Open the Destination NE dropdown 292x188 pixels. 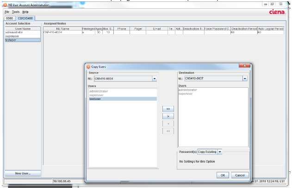point(245,79)
